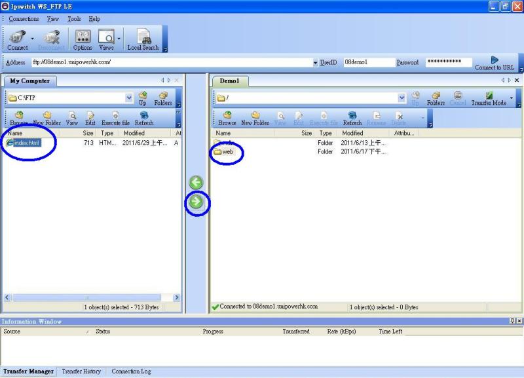524x378 pixels.
Task: Click Execute file in local pane
Action: click(115, 119)
